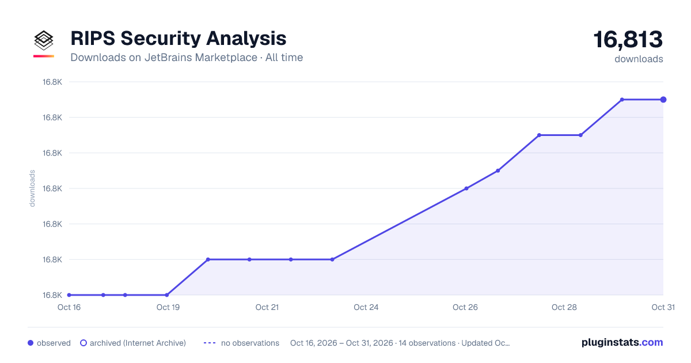Screen dimensions: 691x363
Task: Click the rotated 'downloads' y-axis title
Action: pos(32,188)
